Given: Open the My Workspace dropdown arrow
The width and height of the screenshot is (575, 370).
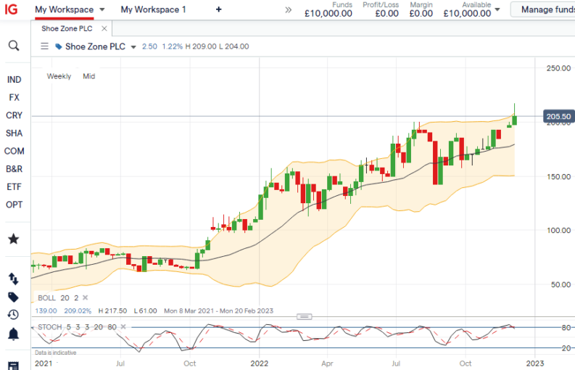Looking at the screenshot, I should 102,9.
